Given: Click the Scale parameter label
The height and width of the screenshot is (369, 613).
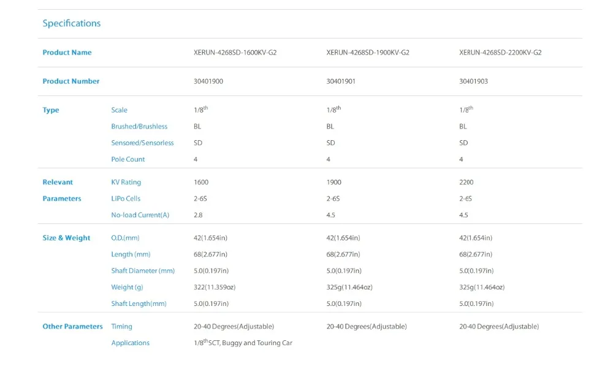Looking at the screenshot, I should [x=120, y=110].
